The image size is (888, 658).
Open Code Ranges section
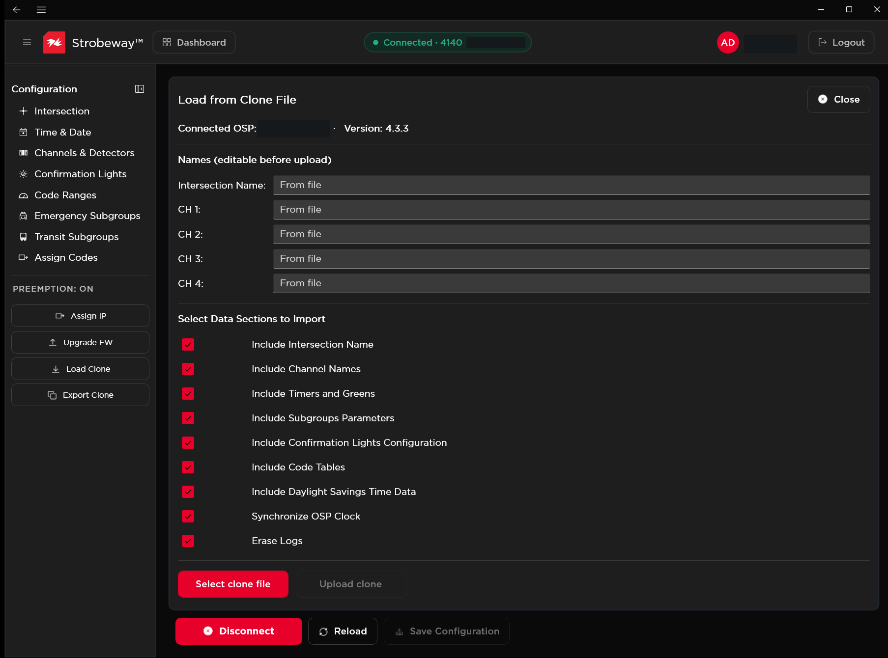[65, 195]
